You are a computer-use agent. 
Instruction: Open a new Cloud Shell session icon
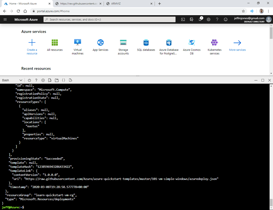[x=57, y=80]
